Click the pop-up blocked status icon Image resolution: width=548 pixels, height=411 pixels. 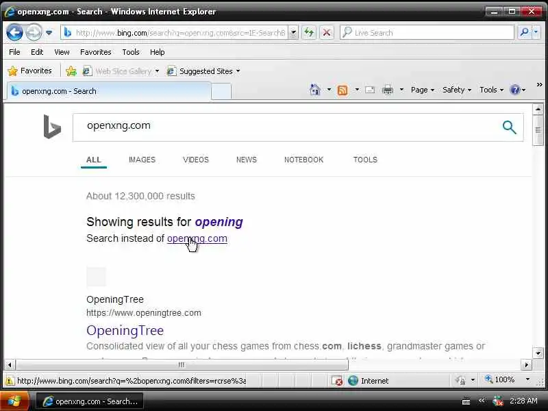337,381
